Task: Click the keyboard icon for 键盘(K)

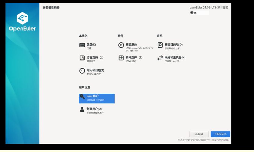Action: [82, 45]
